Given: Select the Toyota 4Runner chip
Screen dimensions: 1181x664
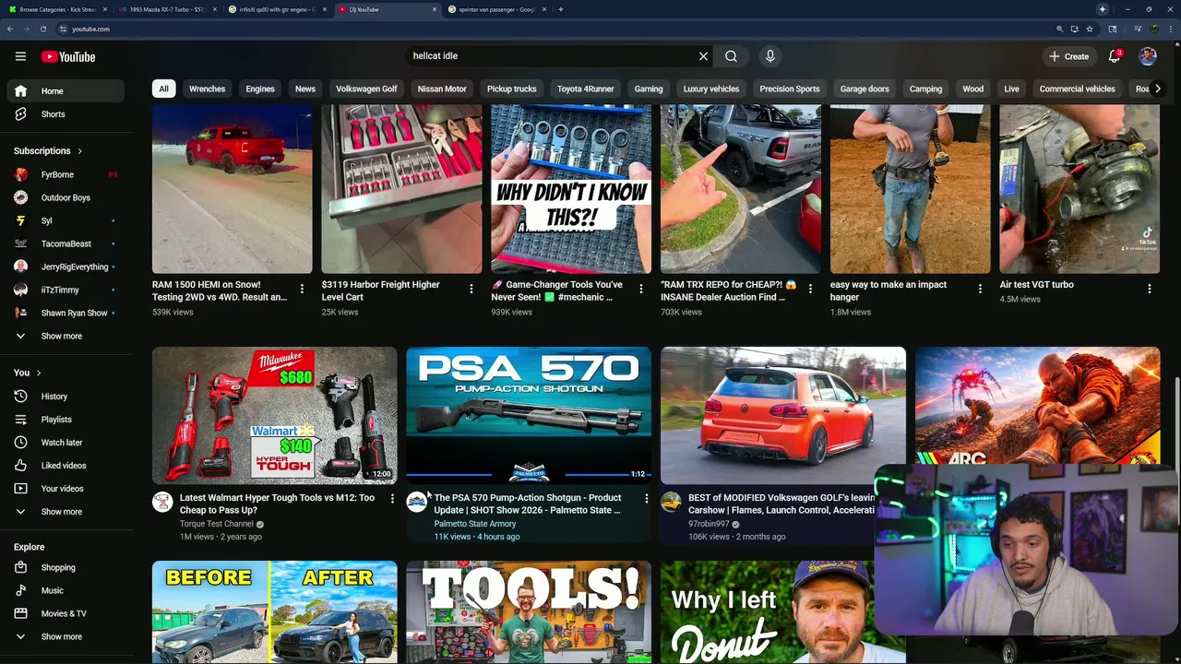Looking at the screenshot, I should point(585,89).
